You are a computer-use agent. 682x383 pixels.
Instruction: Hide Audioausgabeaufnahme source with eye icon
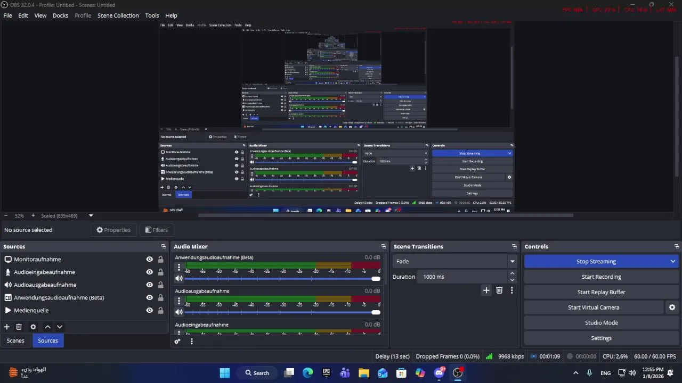(x=150, y=285)
